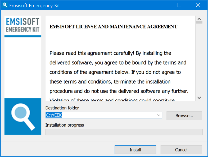Minimize the Emsisoft Emergency Kit window
The width and height of the screenshot is (208, 157).
pos(161,5)
